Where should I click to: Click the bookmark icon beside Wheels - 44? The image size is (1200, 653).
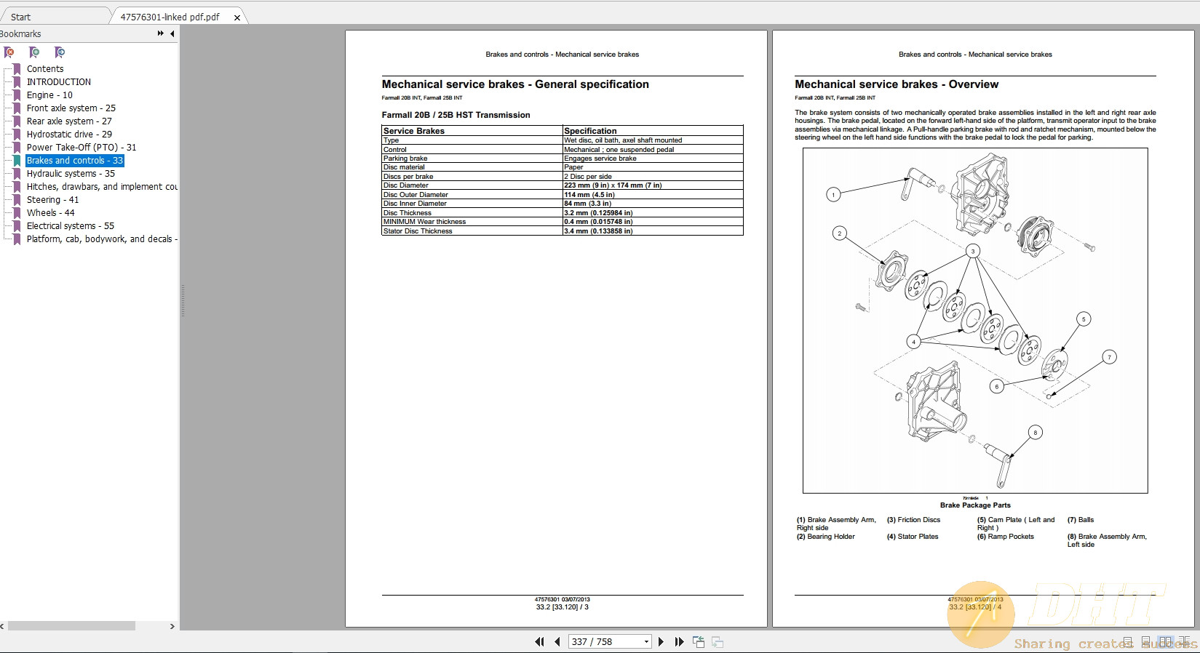tap(17, 213)
